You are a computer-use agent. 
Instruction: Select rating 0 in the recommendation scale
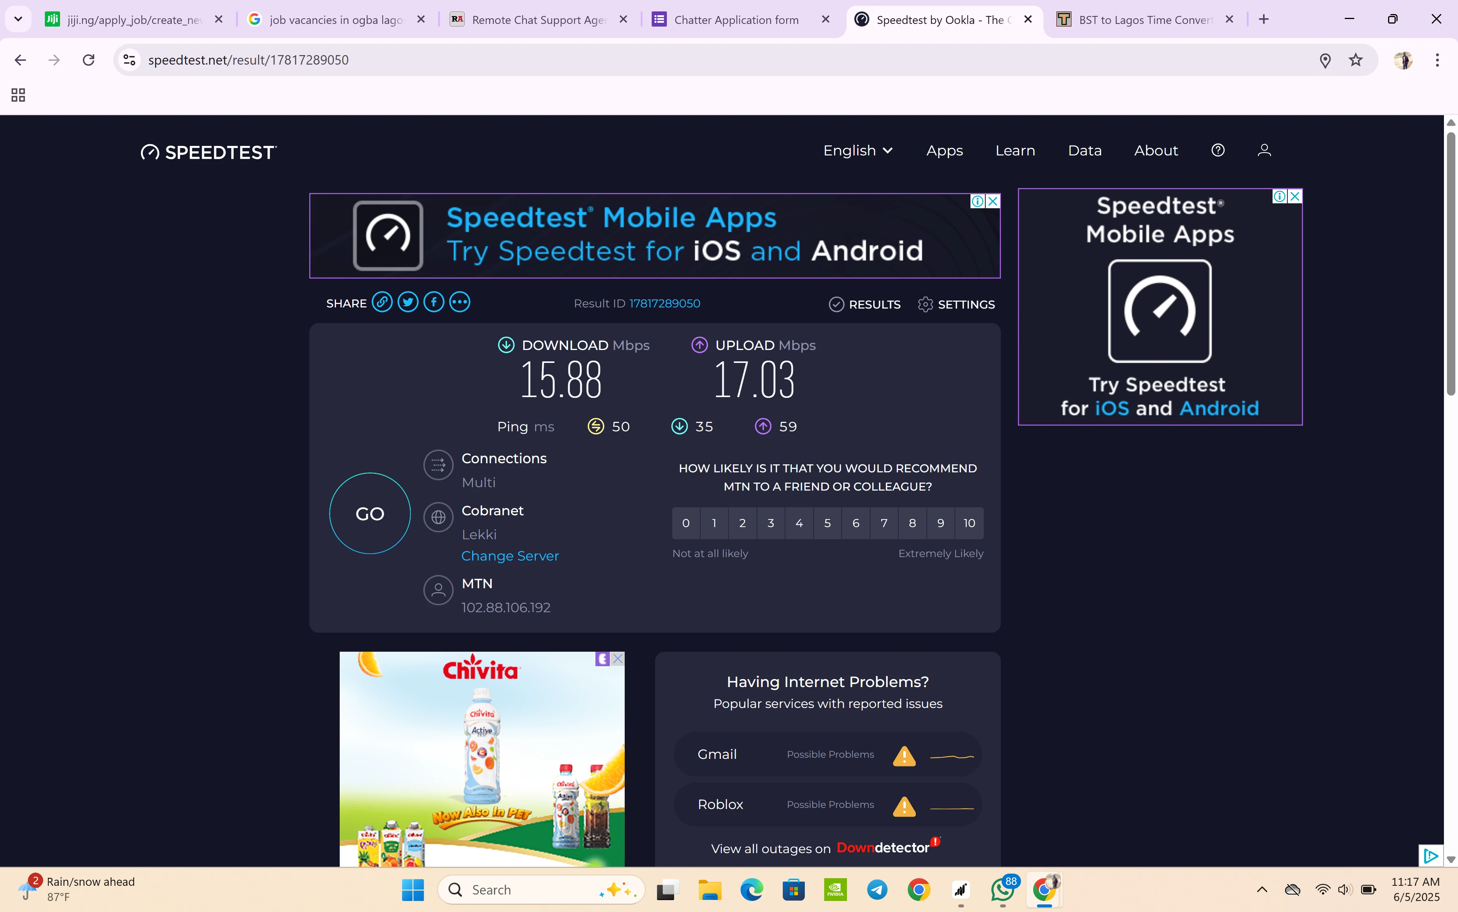pyautogui.click(x=685, y=523)
